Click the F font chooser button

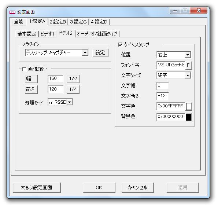point(189,65)
